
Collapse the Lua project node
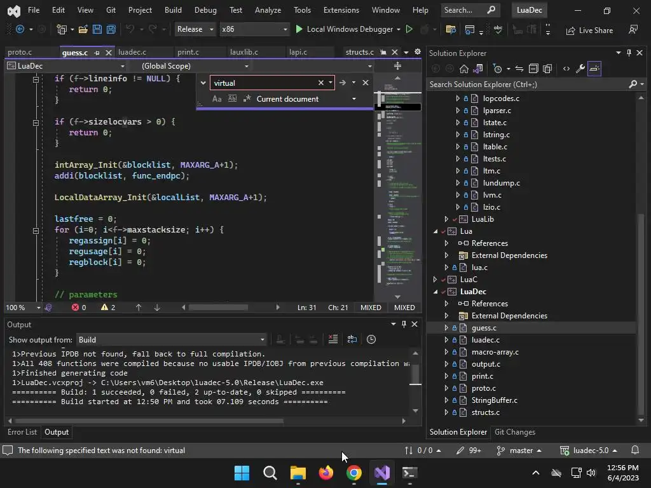(x=435, y=231)
